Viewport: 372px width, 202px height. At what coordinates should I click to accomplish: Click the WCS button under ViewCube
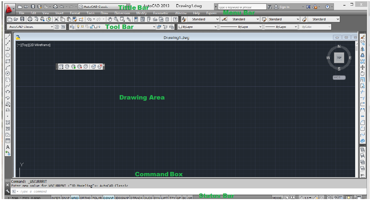click(339, 78)
